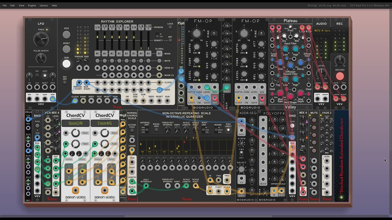392x220 pixels.
Task: Click the INIT button
Action: coord(170,41)
